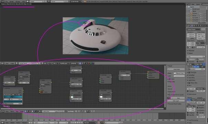Select the blue channel backdrop icon

(93, 63)
